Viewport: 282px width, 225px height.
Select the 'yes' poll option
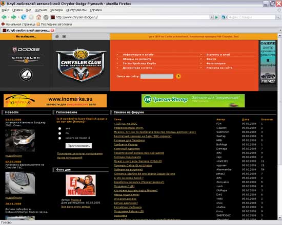click(x=59, y=128)
